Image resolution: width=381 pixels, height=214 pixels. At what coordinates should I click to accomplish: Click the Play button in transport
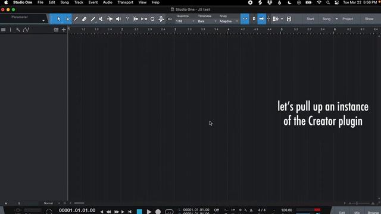[149, 212]
